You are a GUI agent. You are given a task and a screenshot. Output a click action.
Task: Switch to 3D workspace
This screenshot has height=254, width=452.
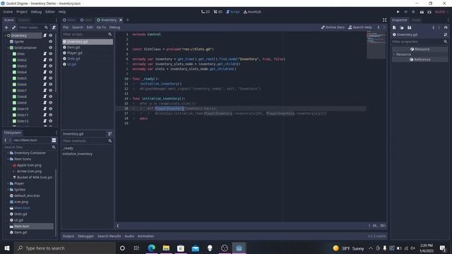218,12
